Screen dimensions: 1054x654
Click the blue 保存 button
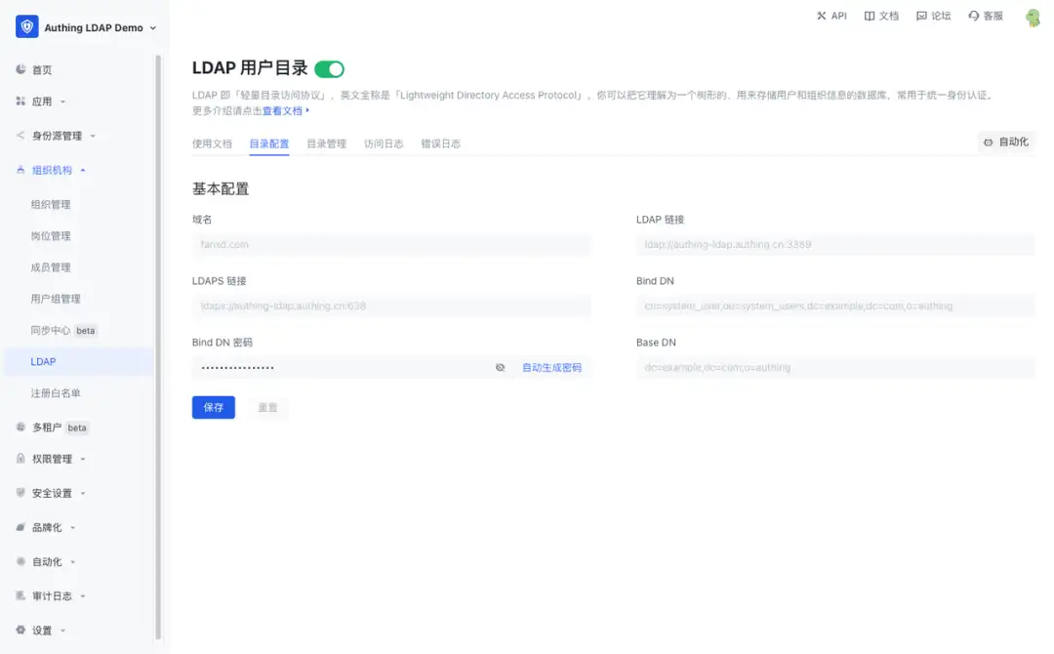point(213,407)
